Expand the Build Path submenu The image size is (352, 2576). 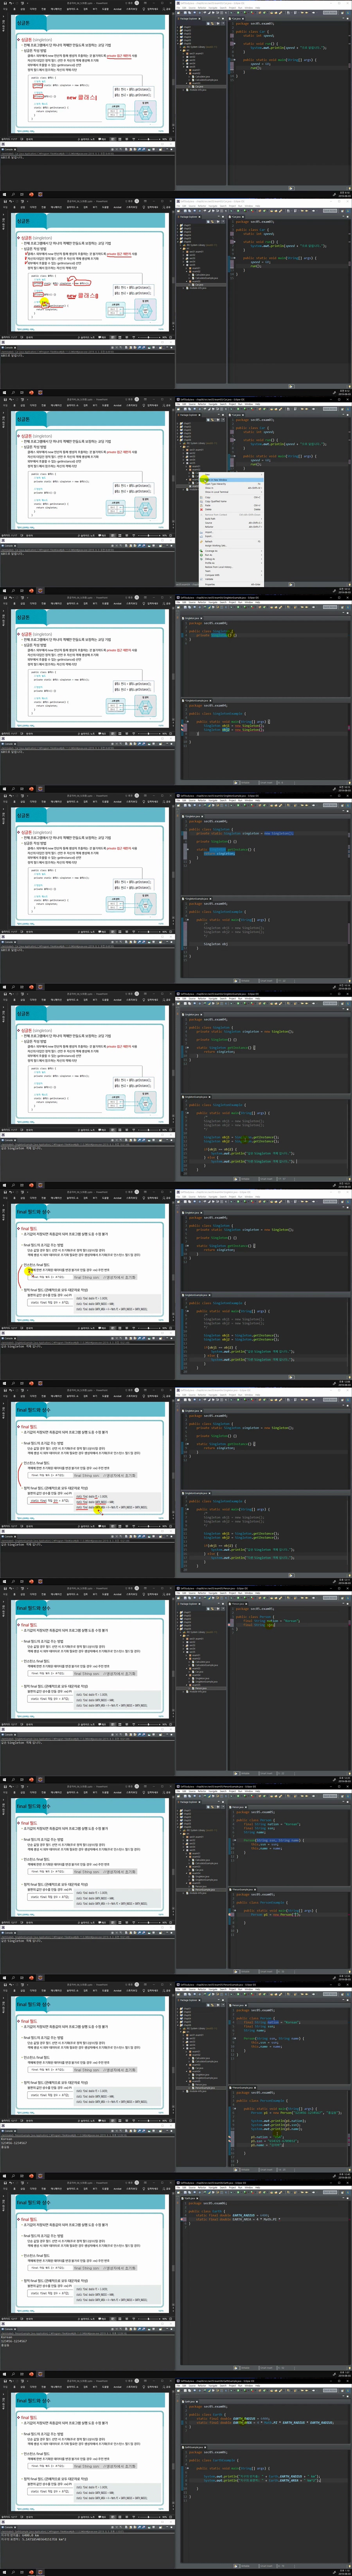(x=210, y=519)
